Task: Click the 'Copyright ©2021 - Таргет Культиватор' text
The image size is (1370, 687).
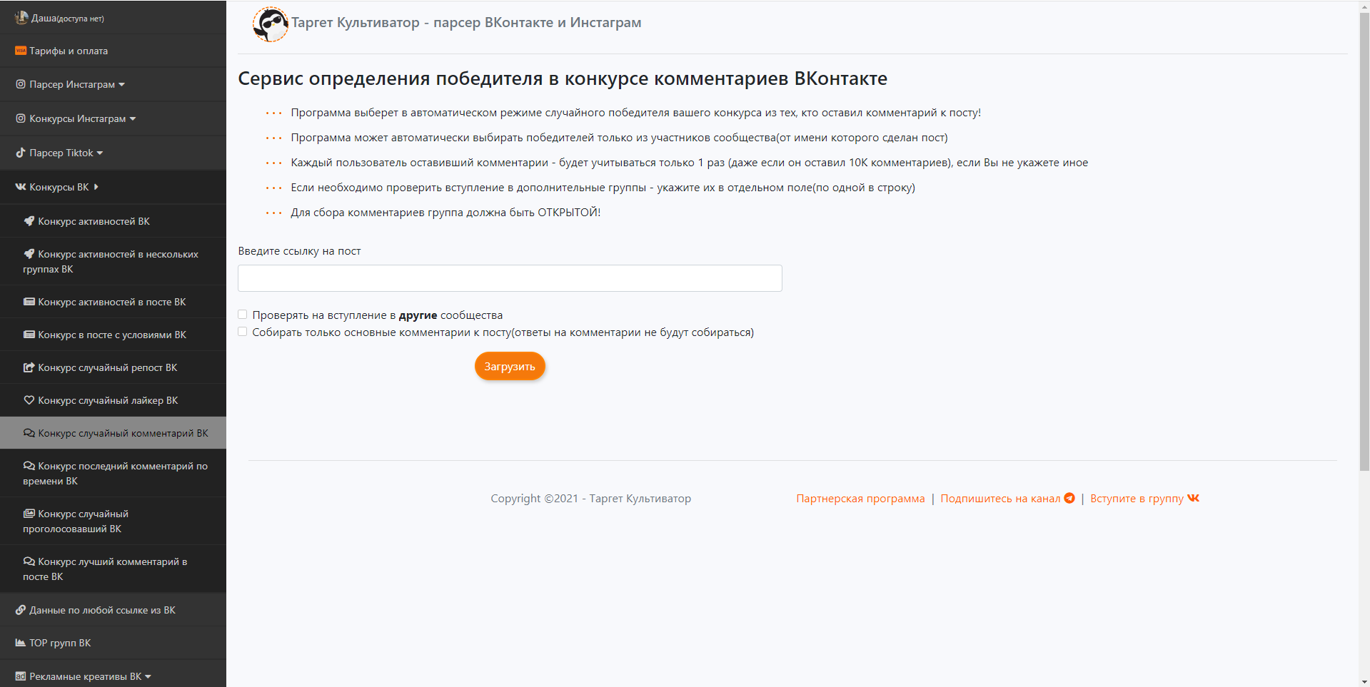Action: pyautogui.click(x=590, y=498)
